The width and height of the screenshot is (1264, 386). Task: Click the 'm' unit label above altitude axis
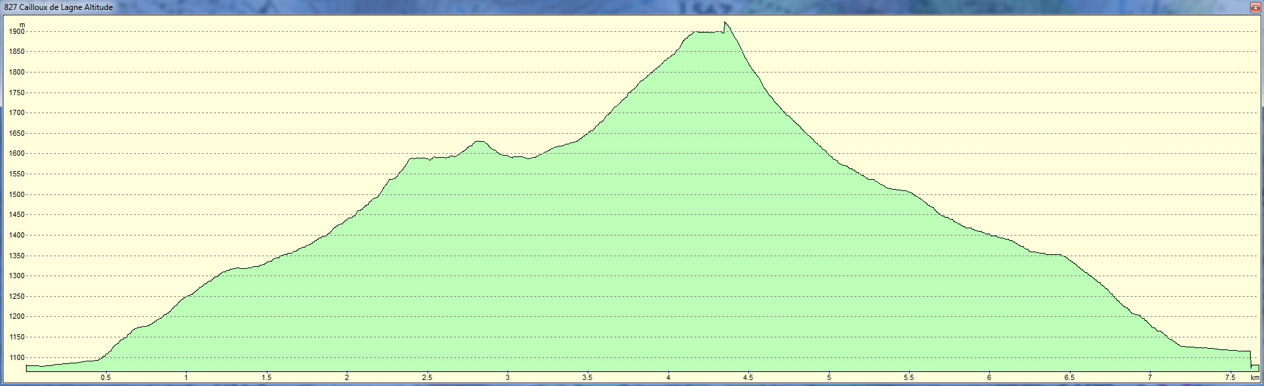pos(22,25)
